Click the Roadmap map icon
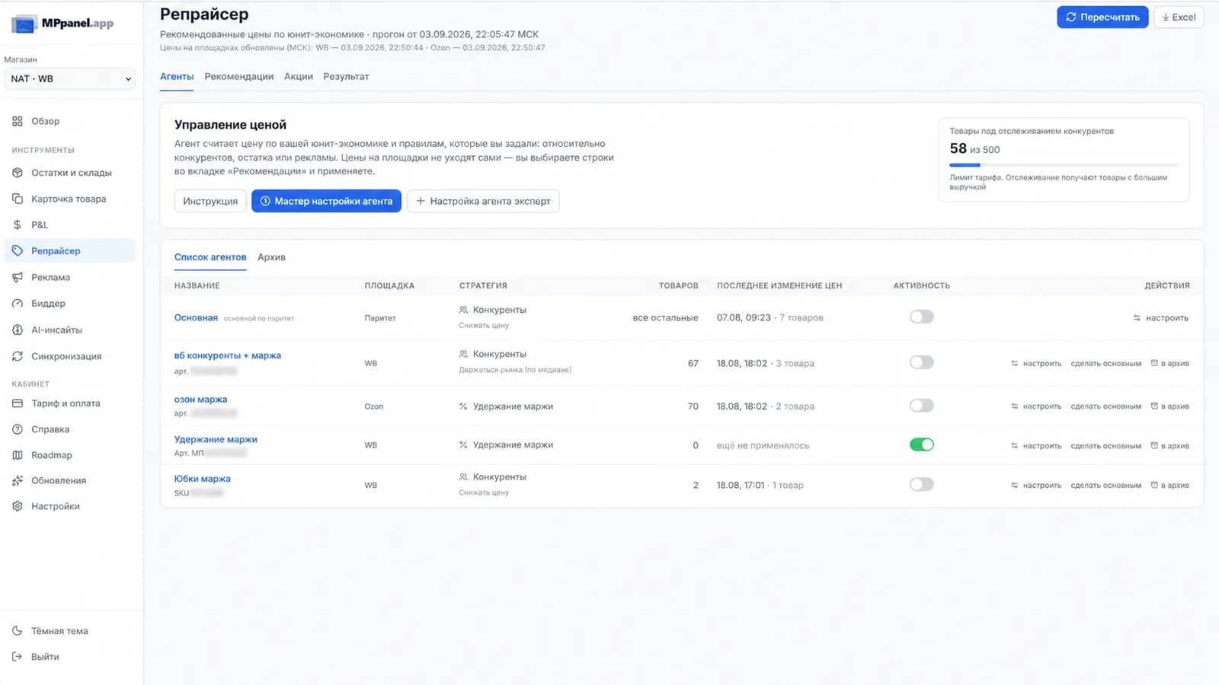1219x685 pixels. (18, 455)
